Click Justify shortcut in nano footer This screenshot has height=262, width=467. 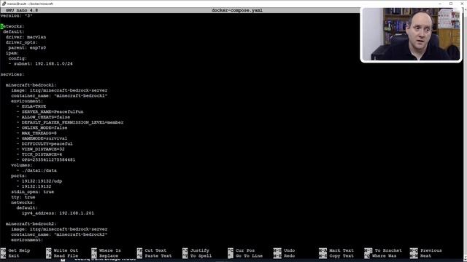[196, 250]
